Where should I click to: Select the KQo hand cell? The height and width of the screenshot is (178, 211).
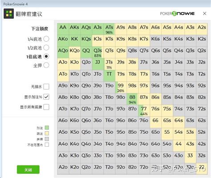75,52
